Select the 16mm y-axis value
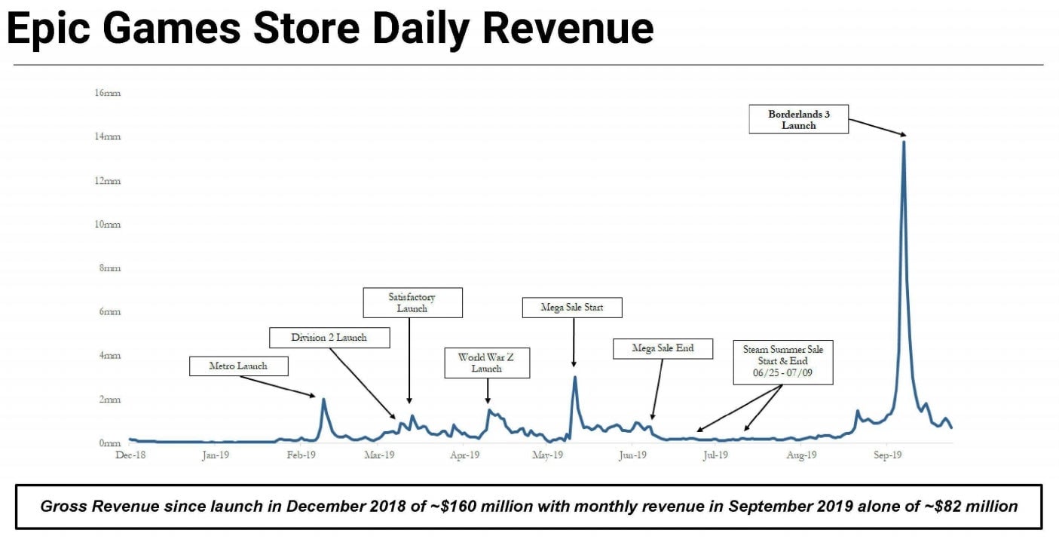 [x=108, y=93]
